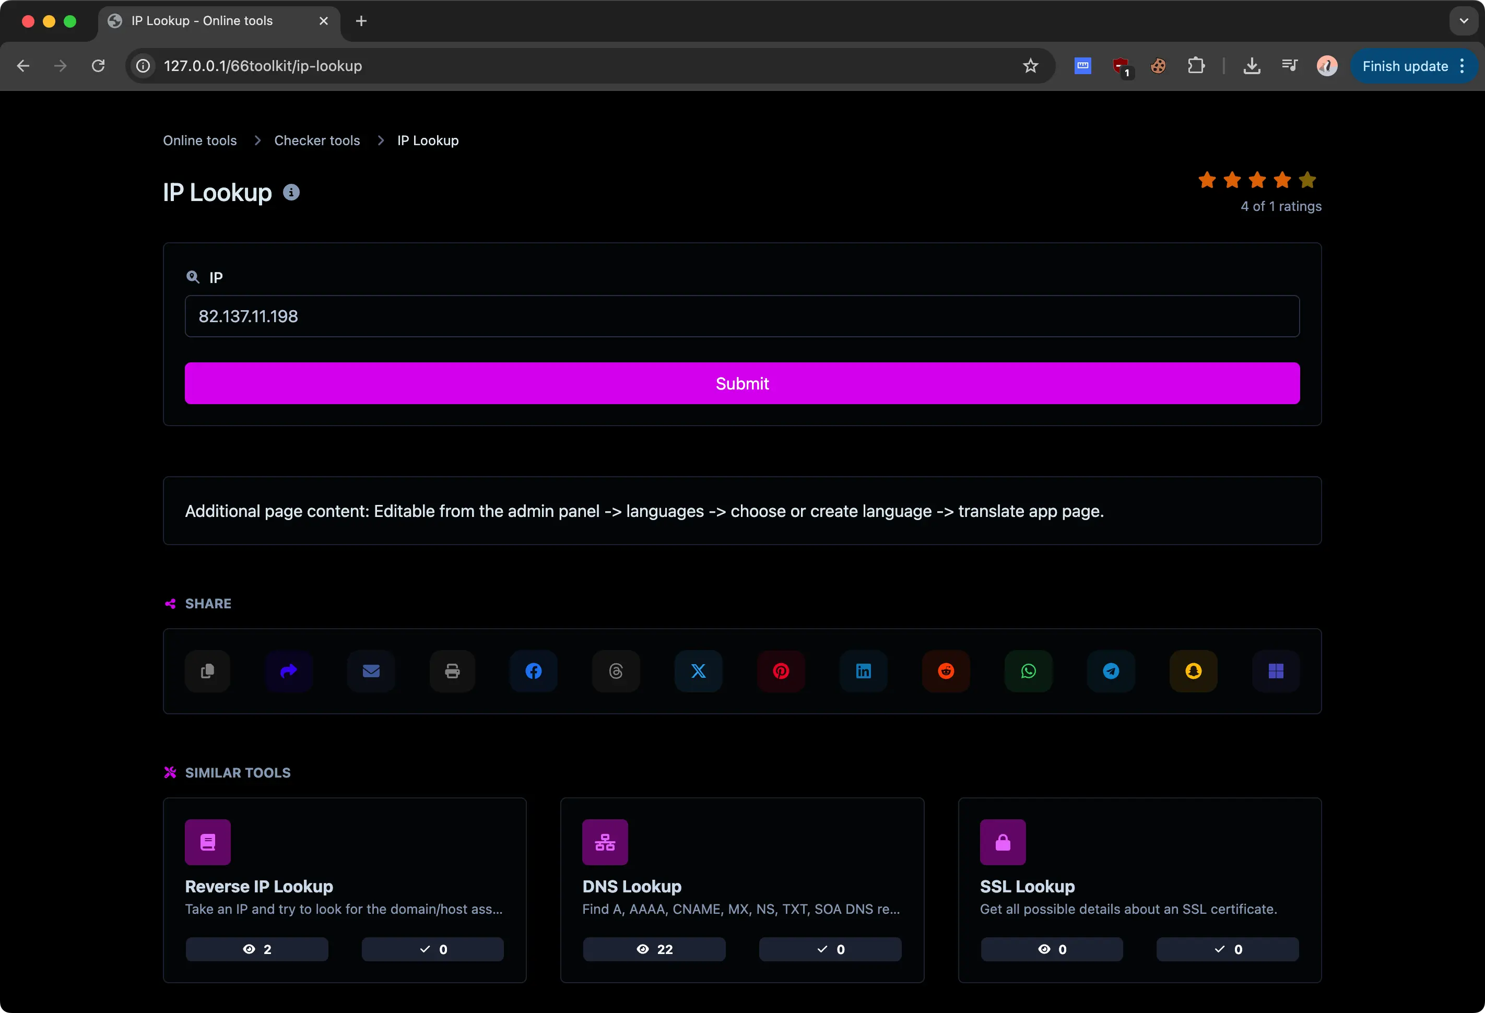The image size is (1485, 1013).
Task: Post the tool link to X
Action: [698, 671]
